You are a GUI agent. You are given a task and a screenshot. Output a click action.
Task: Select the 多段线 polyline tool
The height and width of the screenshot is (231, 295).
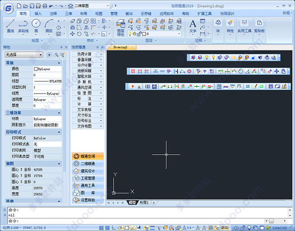(23, 26)
